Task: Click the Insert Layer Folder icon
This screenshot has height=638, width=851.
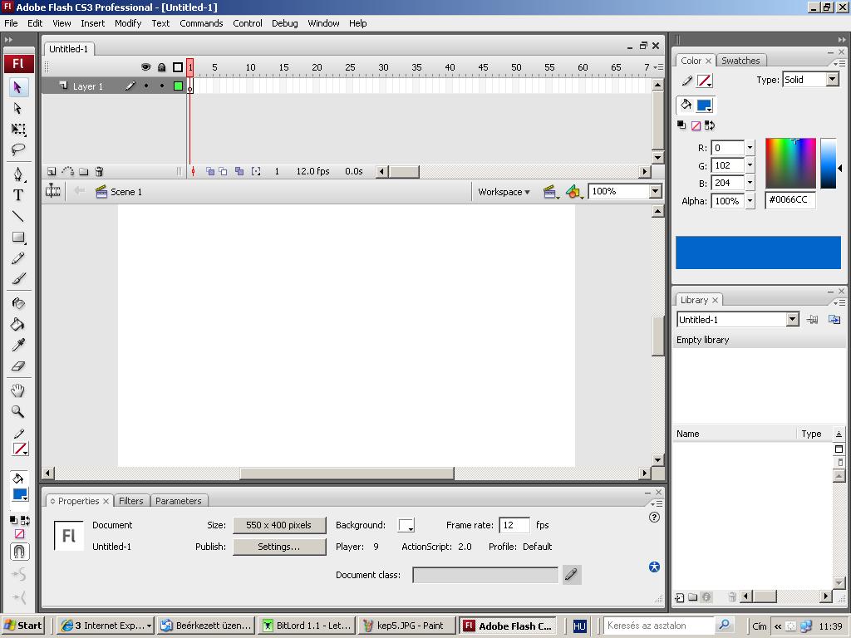Action: (84, 171)
